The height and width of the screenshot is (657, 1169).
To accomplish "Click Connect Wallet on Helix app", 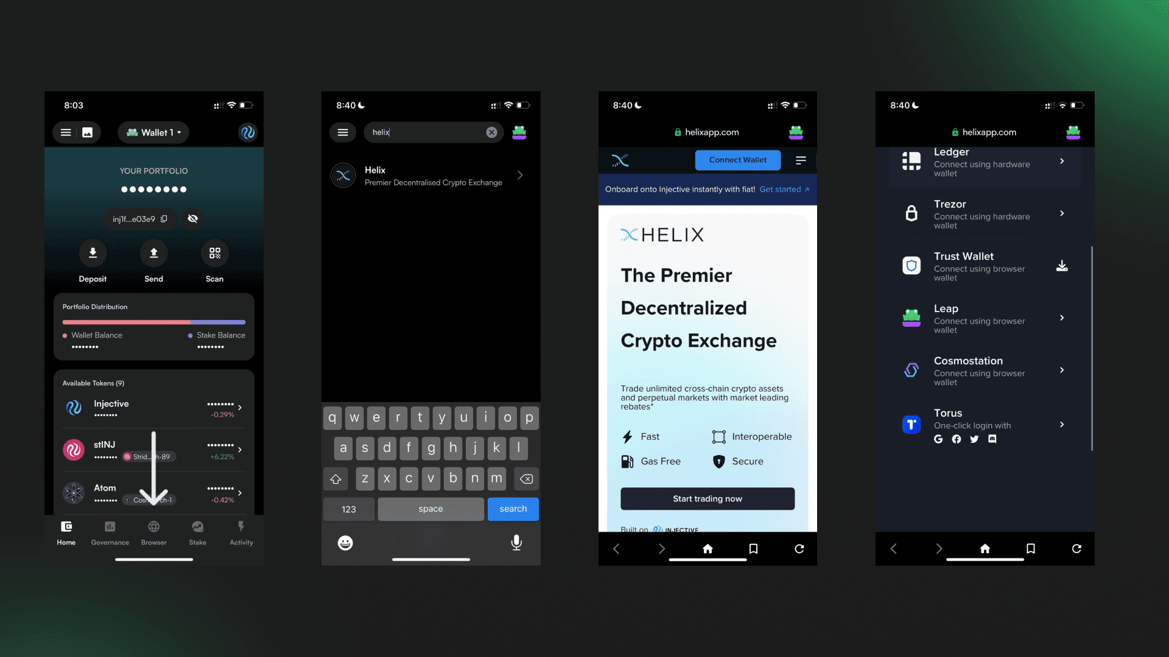I will [x=737, y=159].
